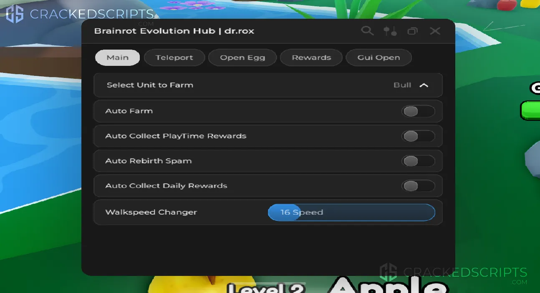Expand the Select Unit to Farm dropdown

(268, 85)
